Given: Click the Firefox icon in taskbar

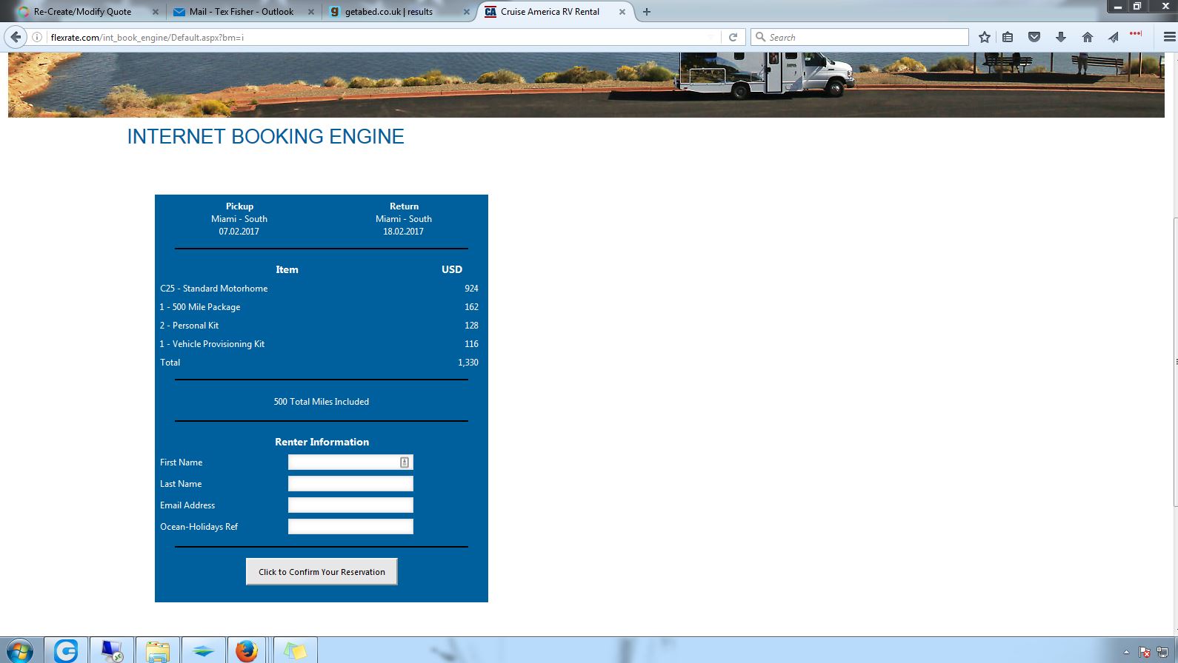Looking at the screenshot, I should 247,650.
